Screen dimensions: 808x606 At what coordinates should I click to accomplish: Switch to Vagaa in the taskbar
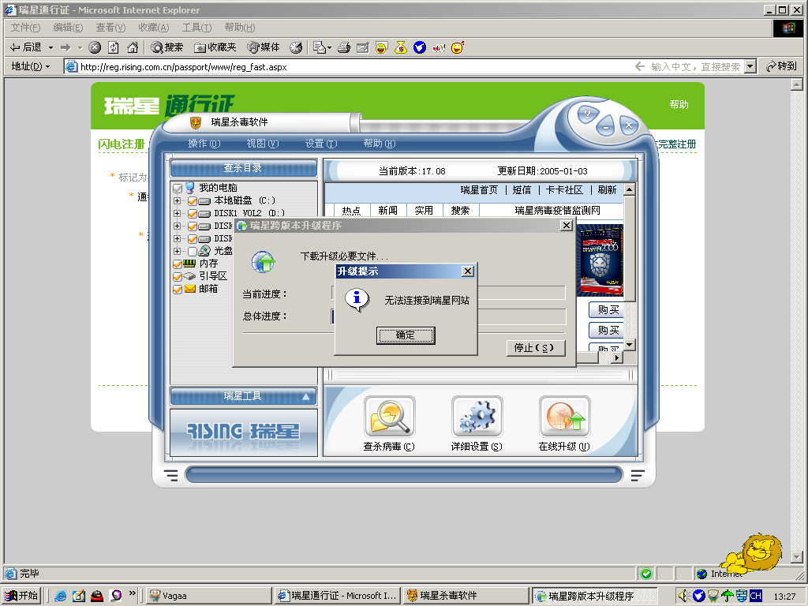click(x=208, y=596)
